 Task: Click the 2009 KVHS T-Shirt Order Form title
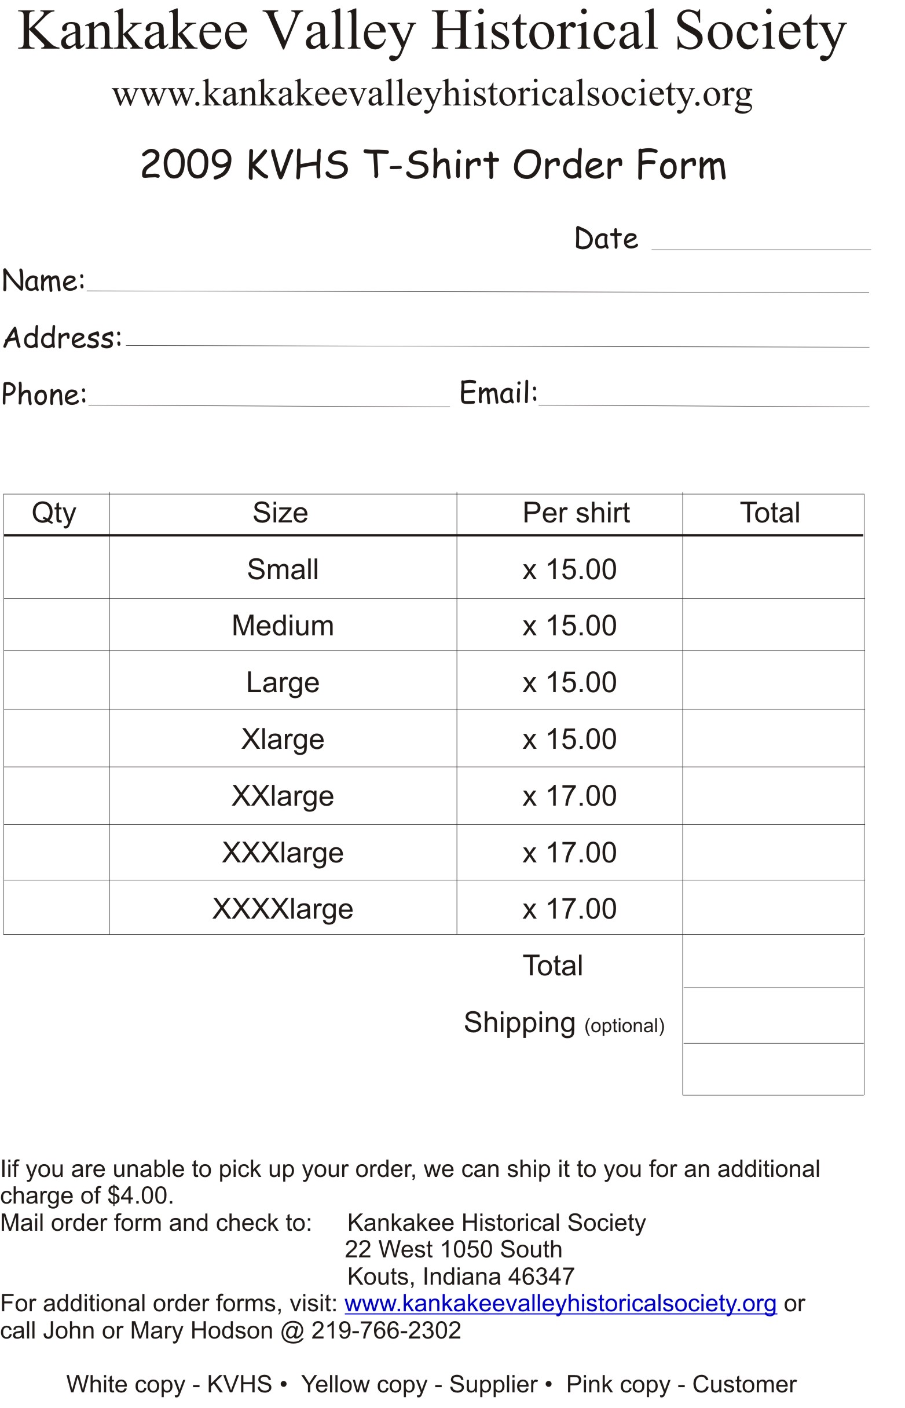pyautogui.click(x=434, y=164)
